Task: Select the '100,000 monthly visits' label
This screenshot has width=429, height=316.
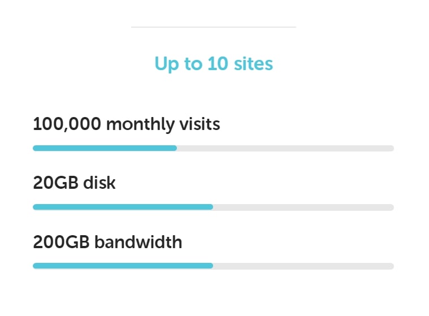Action: (x=127, y=124)
